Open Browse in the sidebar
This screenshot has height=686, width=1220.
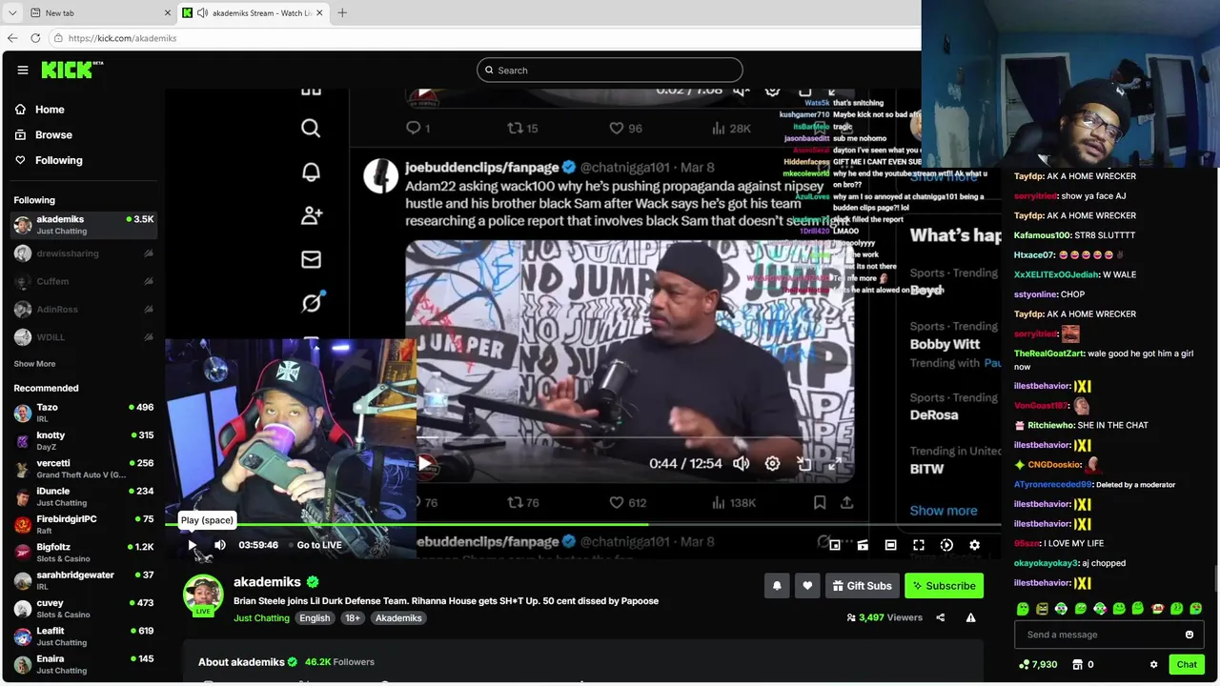pyautogui.click(x=44, y=135)
